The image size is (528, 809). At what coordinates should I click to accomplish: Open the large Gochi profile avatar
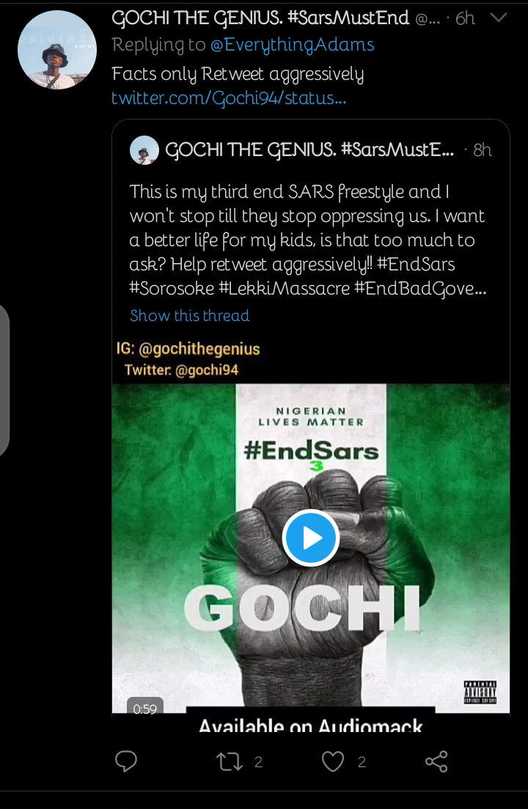[56, 51]
